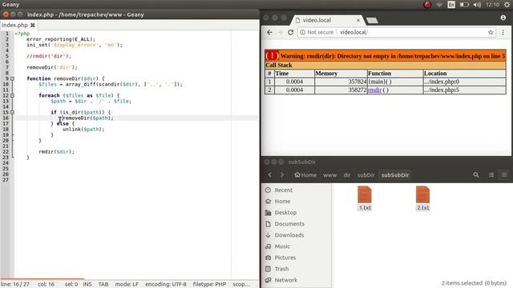Image resolution: width=513 pixels, height=288 pixels.
Task: Close the video.local browser tab
Action: pyautogui.click(x=358, y=20)
